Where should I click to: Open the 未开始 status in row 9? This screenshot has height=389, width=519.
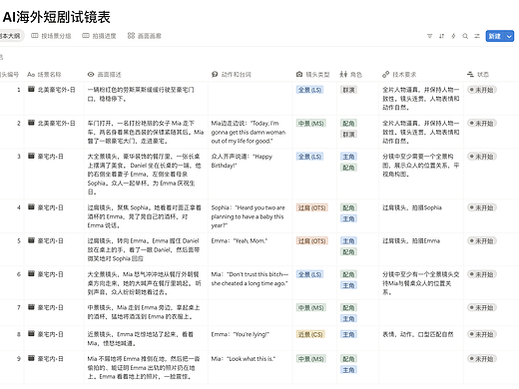point(482,359)
